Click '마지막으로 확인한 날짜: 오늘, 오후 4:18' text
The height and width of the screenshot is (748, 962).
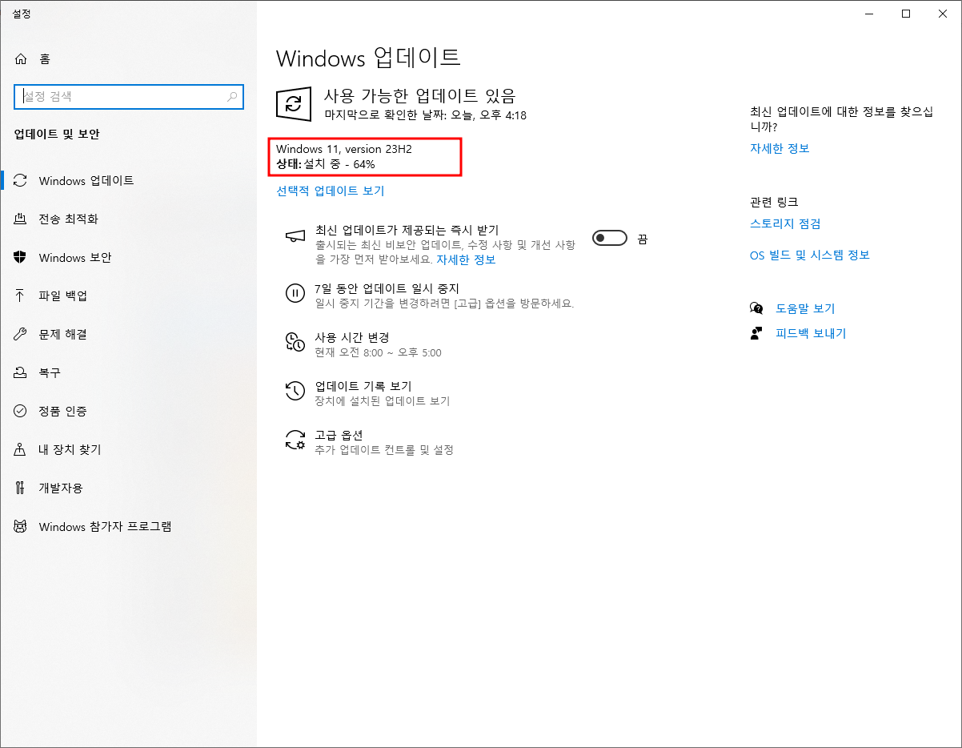coord(425,115)
